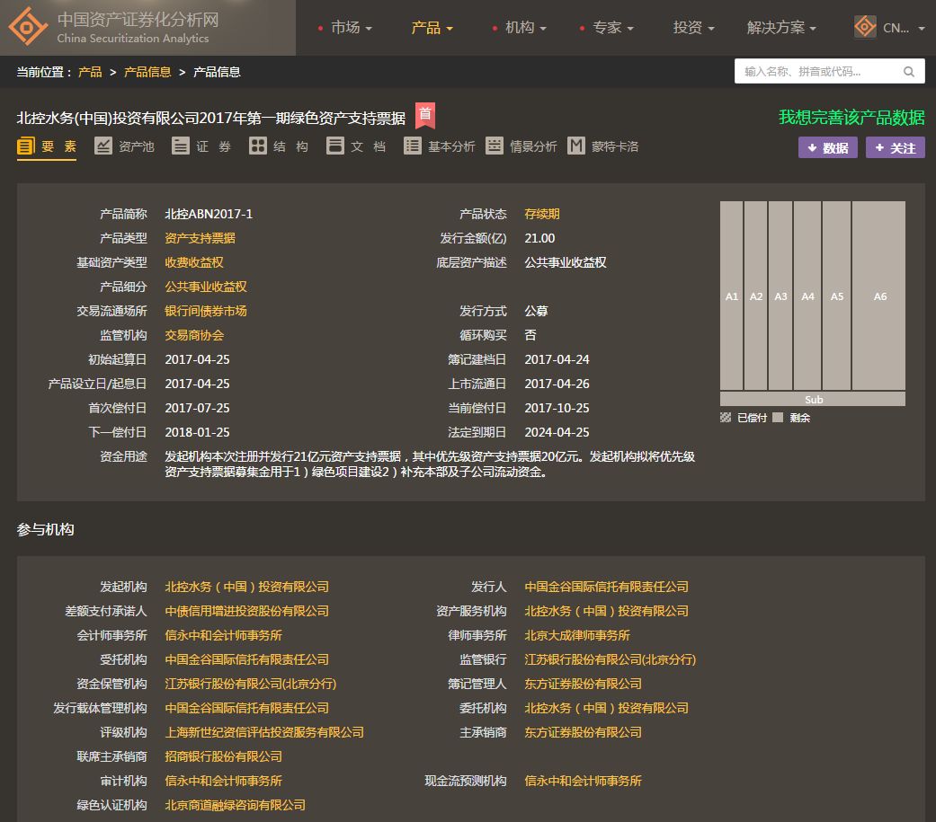
Task: Click the search magnifier icon
Action: coord(908,72)
